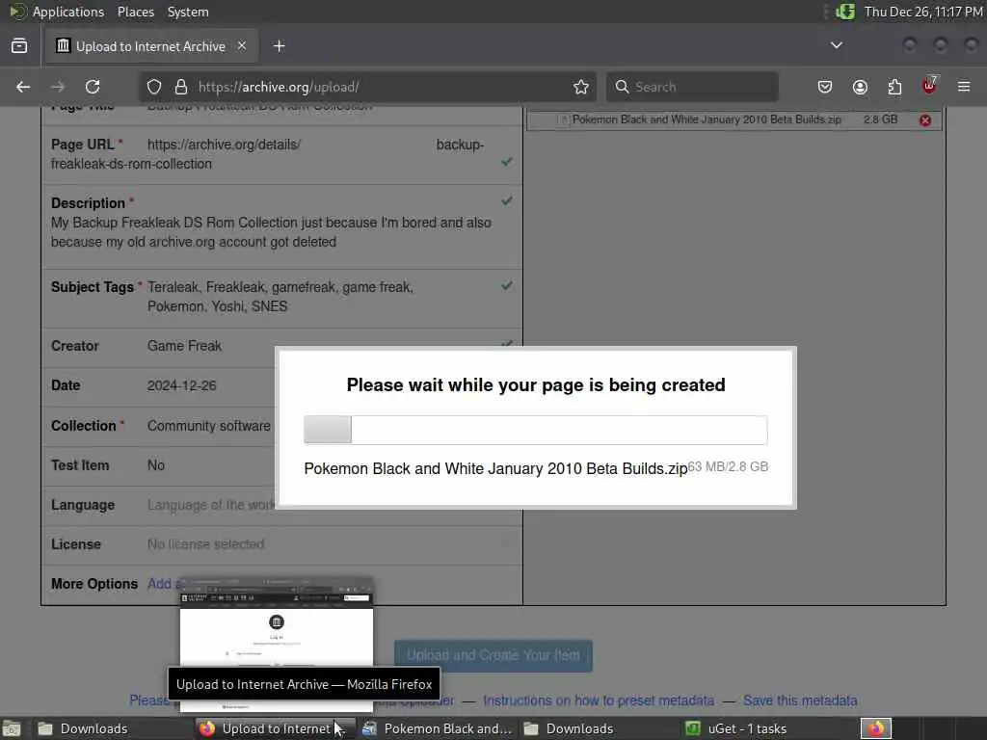Remove the Pokemon zip file with red X
Screen dimensions: 987x740
coord(925,120)
